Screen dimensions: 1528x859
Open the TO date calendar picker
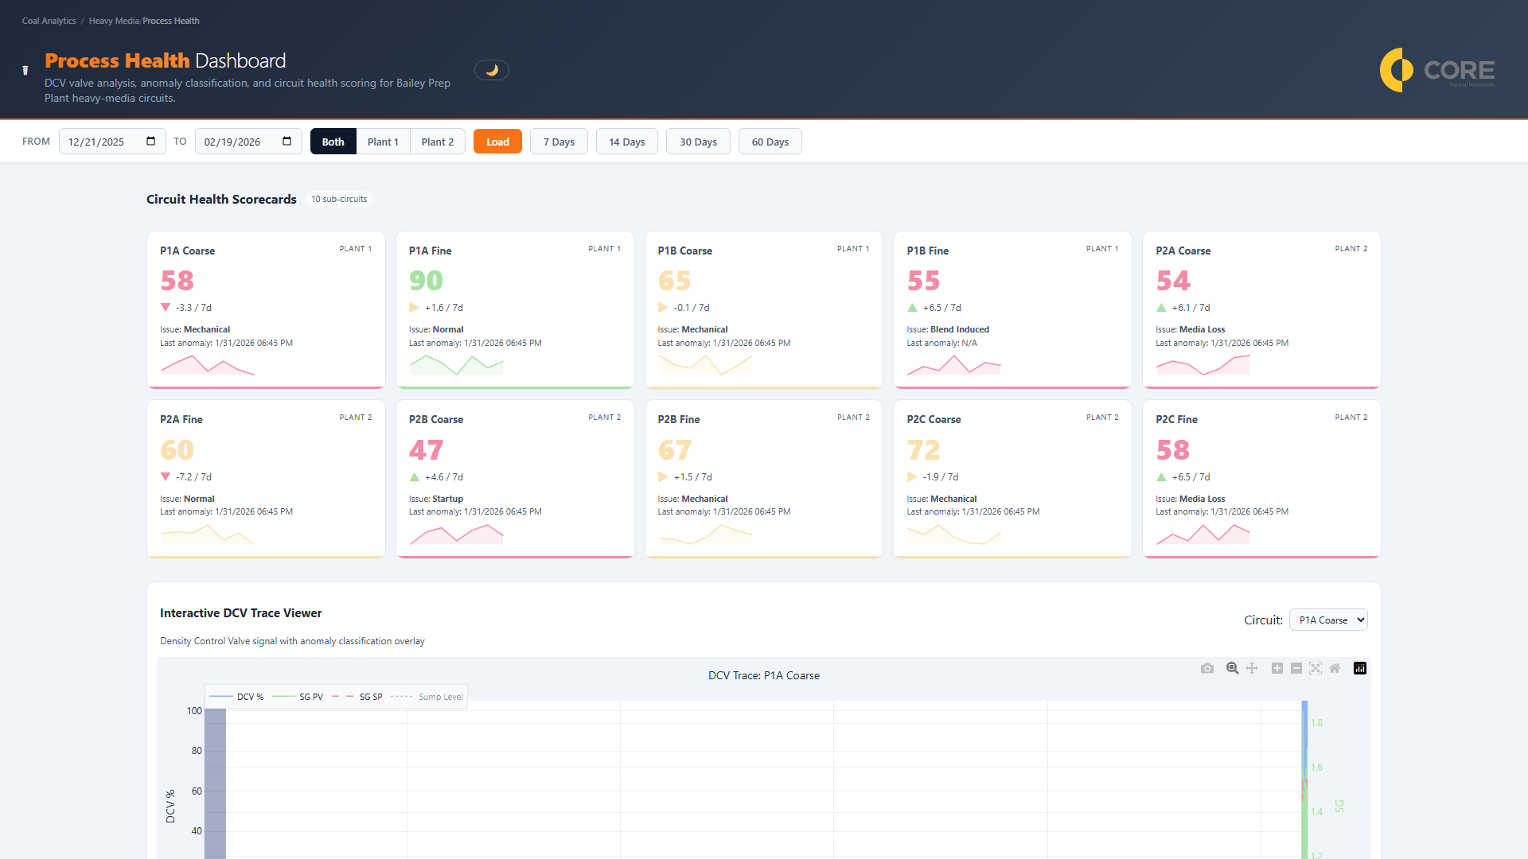286,141
